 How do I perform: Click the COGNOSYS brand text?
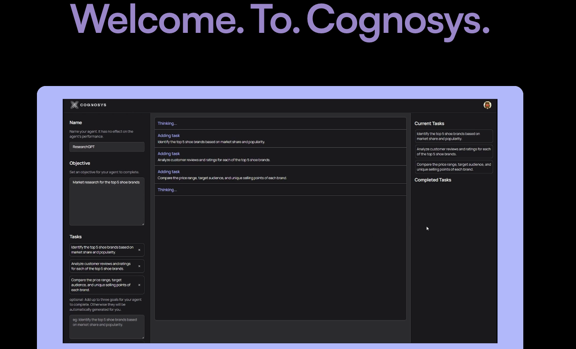(x=93, y=105)
